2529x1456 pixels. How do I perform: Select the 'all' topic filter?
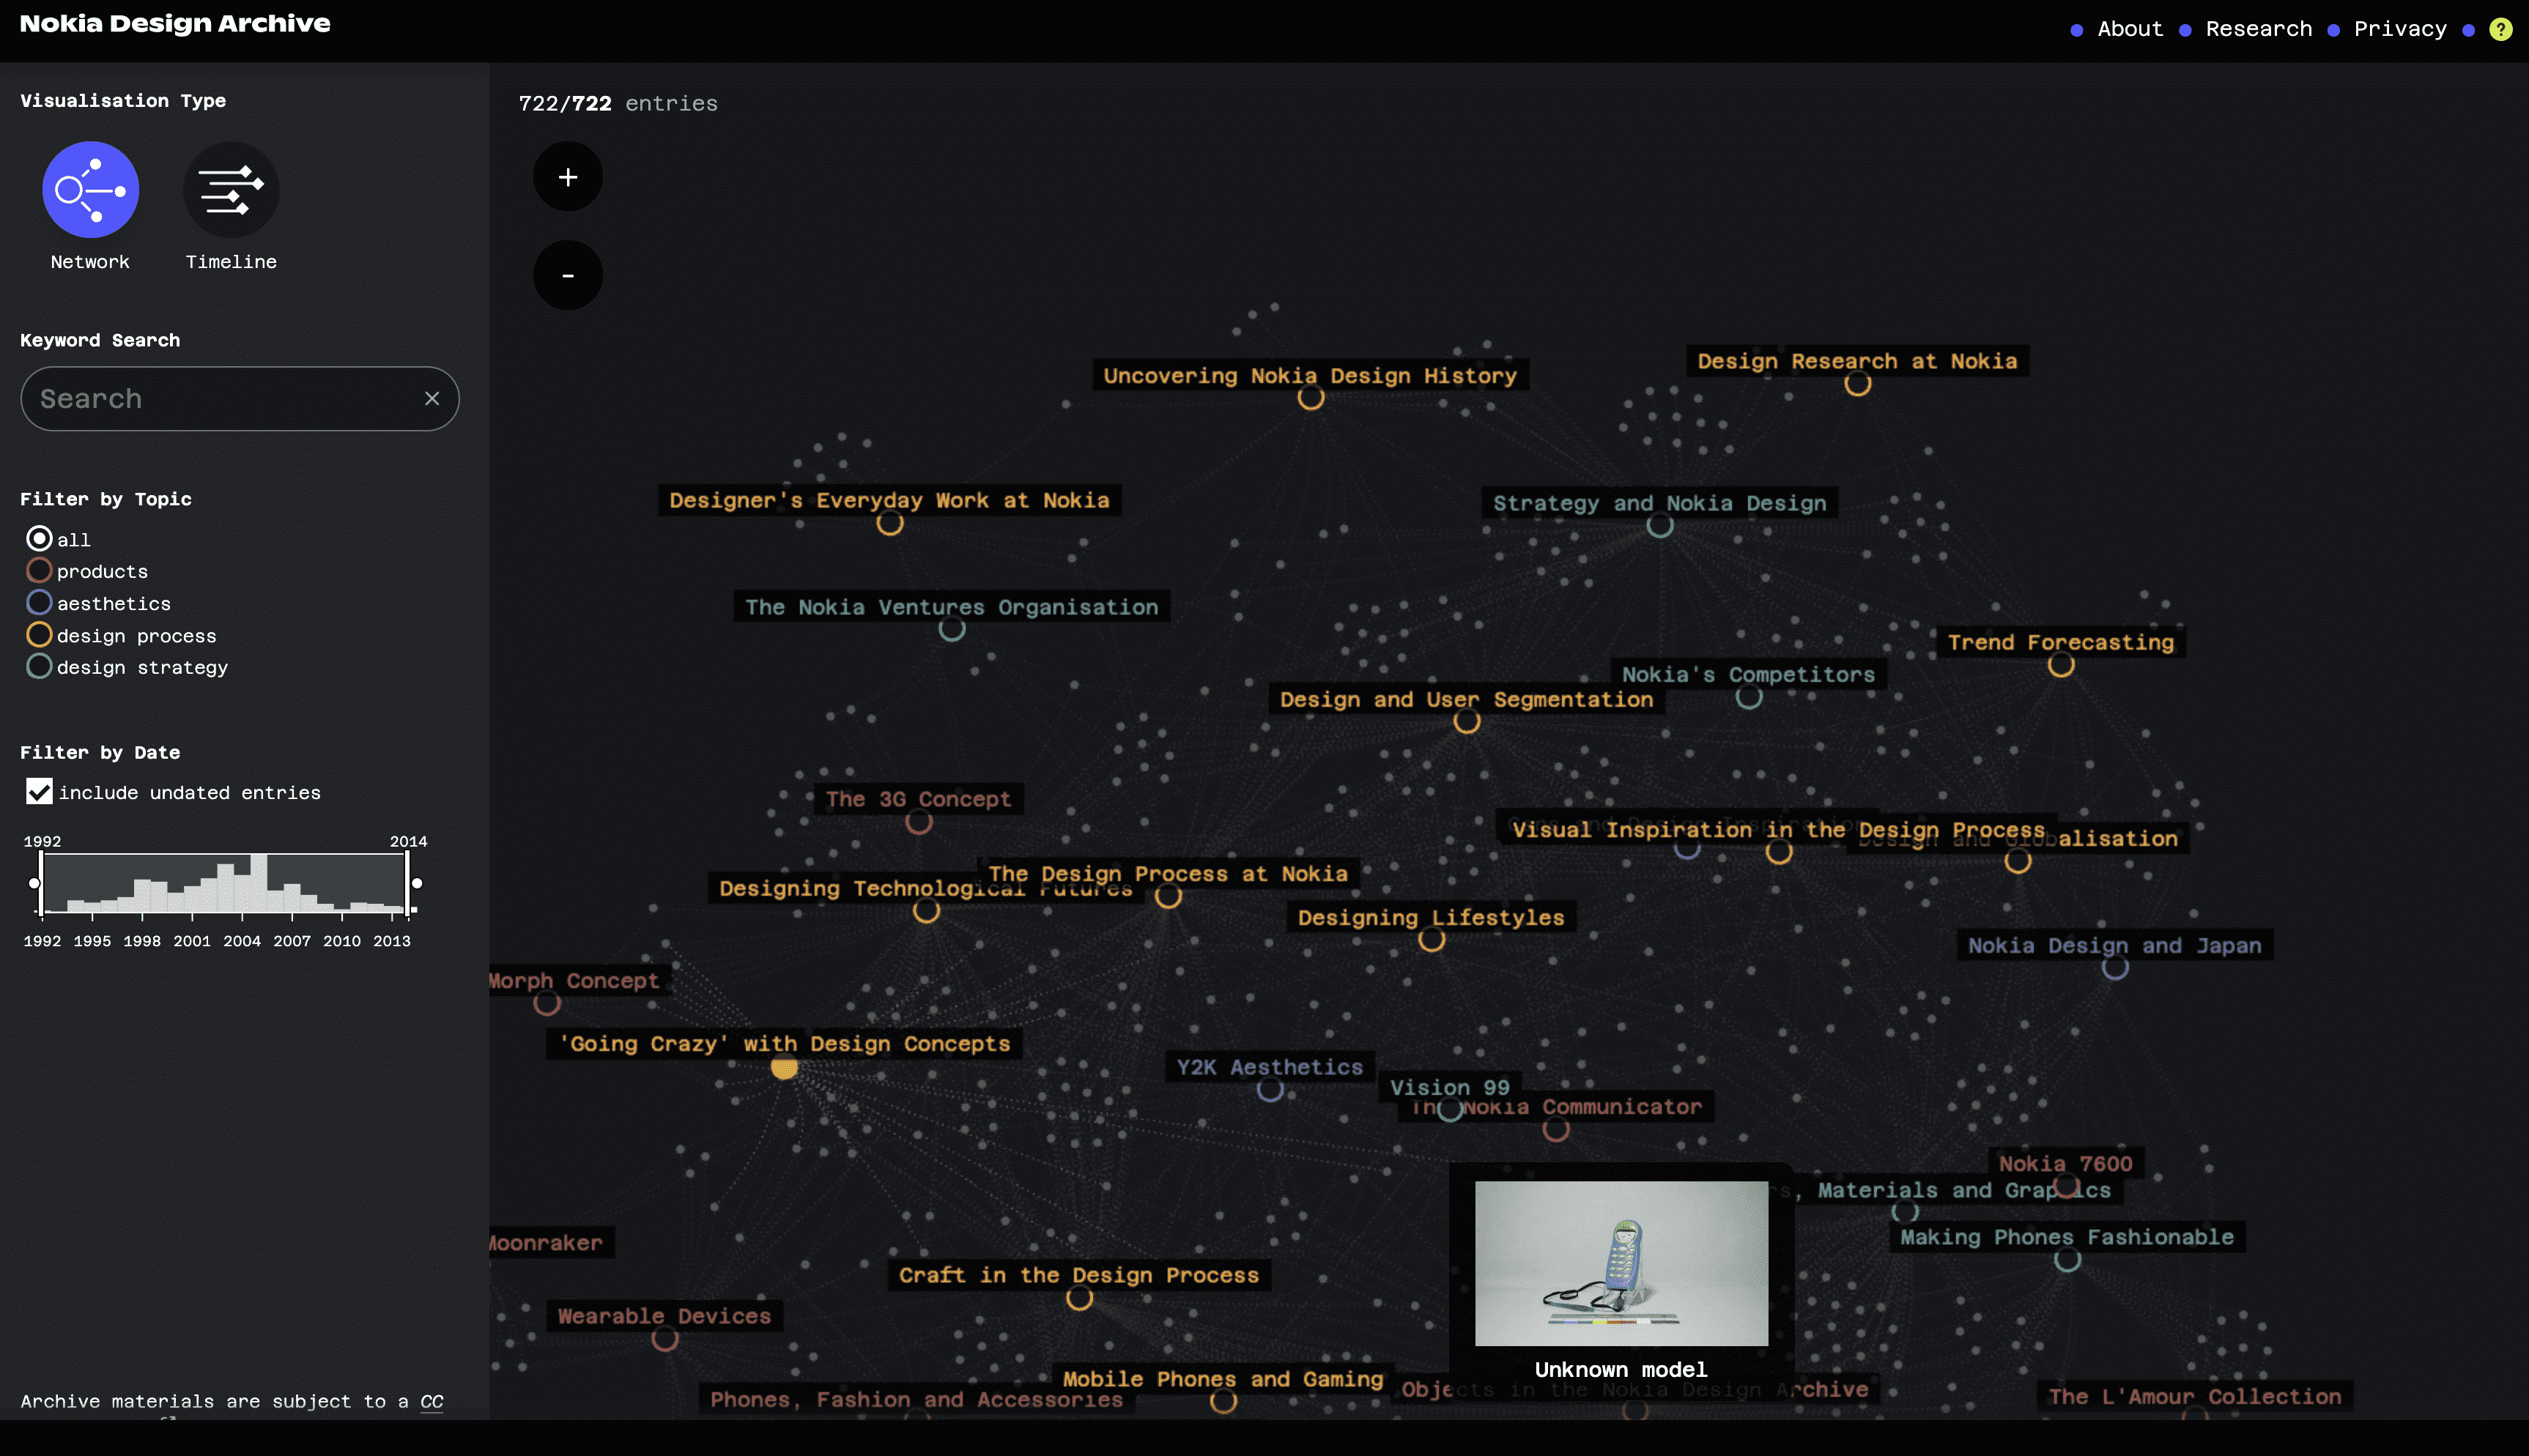[x=39, y=539]
